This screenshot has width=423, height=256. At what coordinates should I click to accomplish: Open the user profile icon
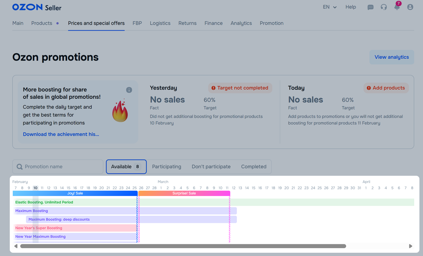[410, 7]
